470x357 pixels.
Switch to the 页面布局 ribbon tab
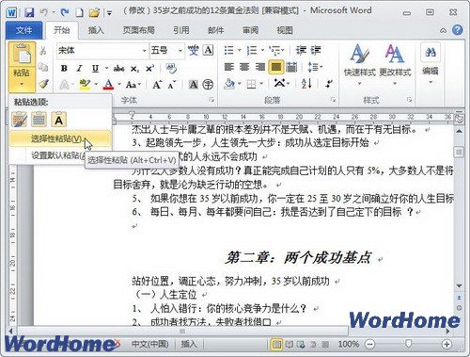tap(139, 30)
